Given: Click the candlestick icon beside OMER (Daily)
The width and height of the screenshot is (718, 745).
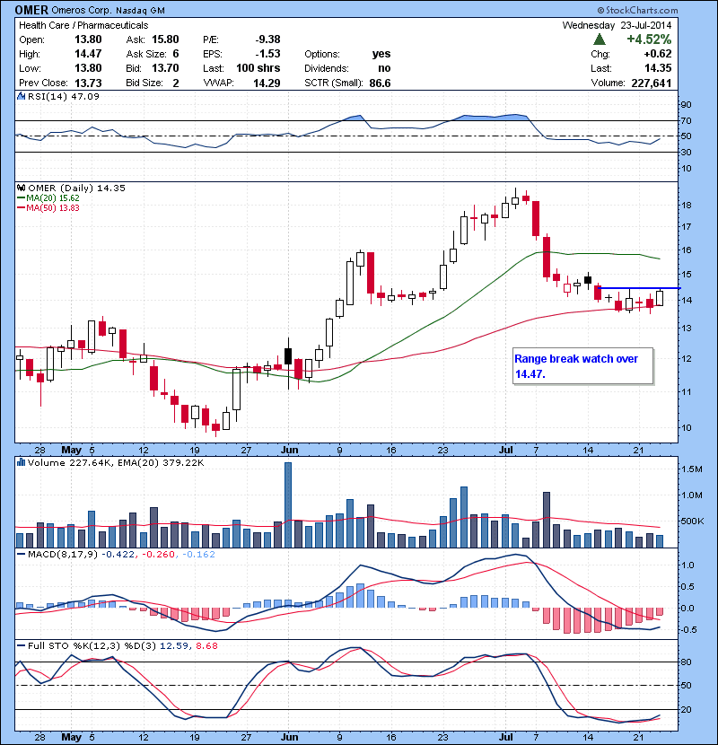Looking at the screenshot, I should pyautogui.click(x=21, y=188).
